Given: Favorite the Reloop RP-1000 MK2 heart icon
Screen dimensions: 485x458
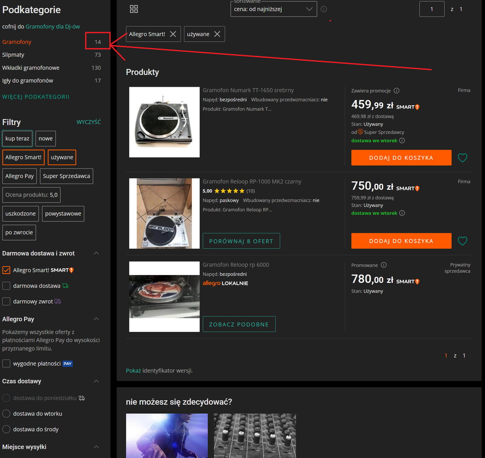Looking at the screenshot, I should [x=463, y=241].
